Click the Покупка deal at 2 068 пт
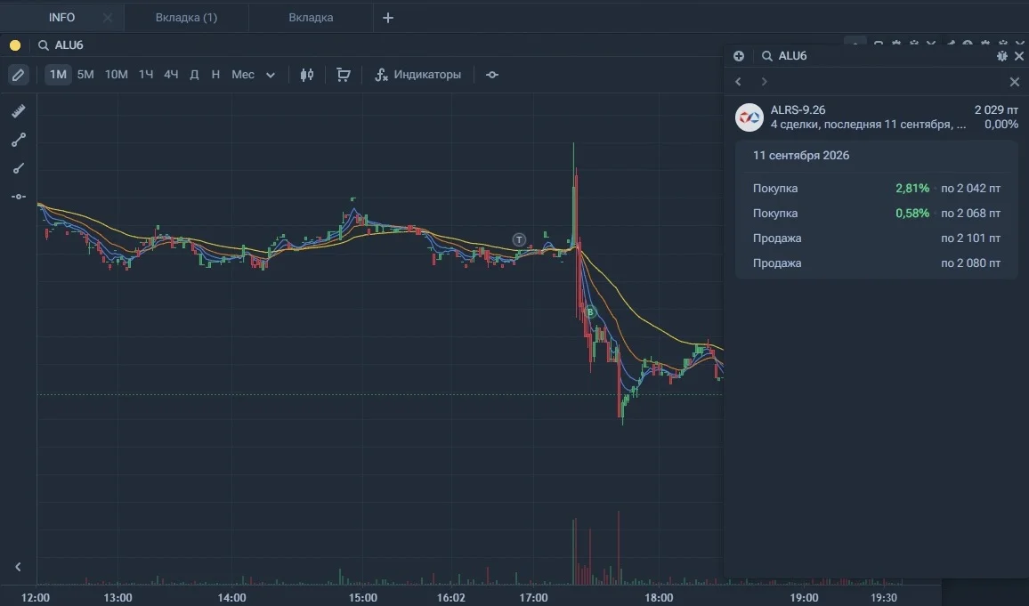The height and width of the screenshot is (606, 1029). tap(877, 214)
